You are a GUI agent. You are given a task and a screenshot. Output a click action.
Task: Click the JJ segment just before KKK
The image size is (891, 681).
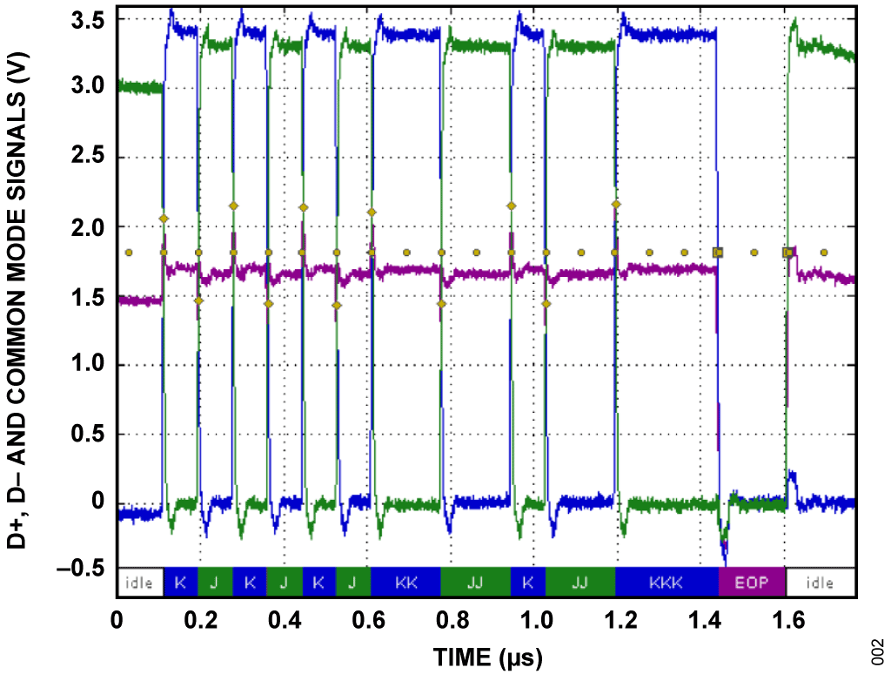pos(580,583)
